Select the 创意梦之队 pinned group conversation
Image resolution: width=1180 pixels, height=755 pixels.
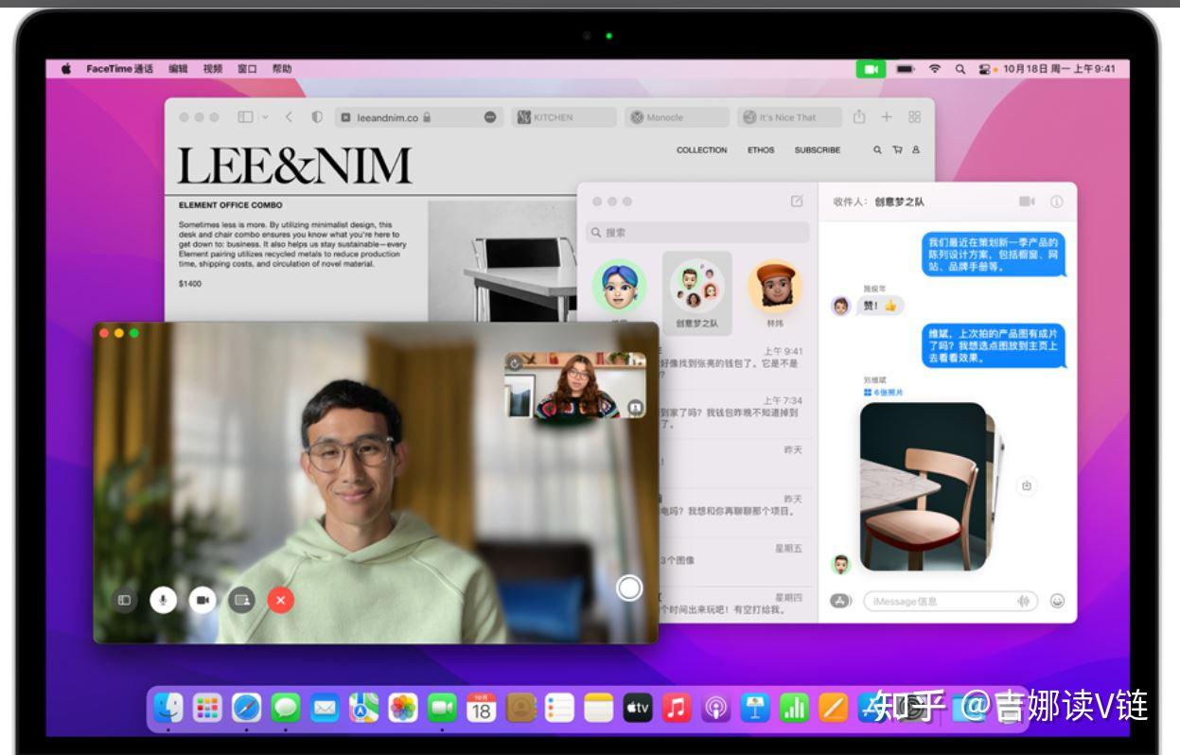pos(697,294)
